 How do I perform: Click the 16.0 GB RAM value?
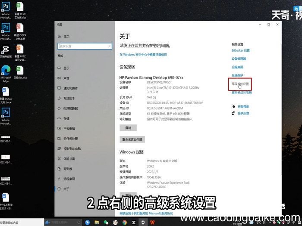pyautogui.click(x=151, y=97)
